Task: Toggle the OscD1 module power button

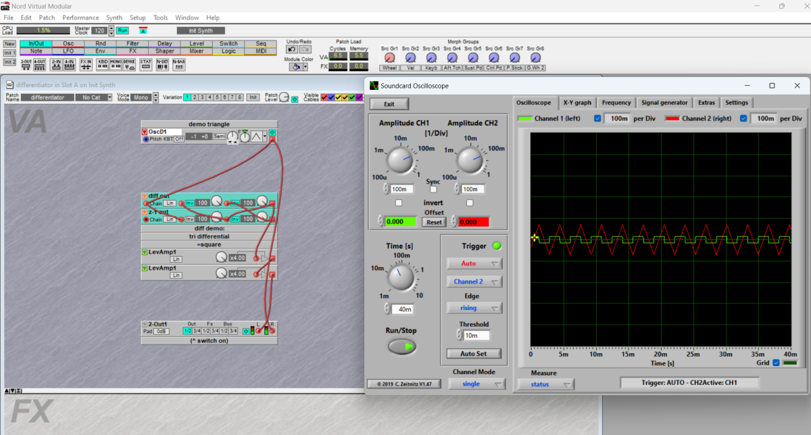Action: pos(272,132)
